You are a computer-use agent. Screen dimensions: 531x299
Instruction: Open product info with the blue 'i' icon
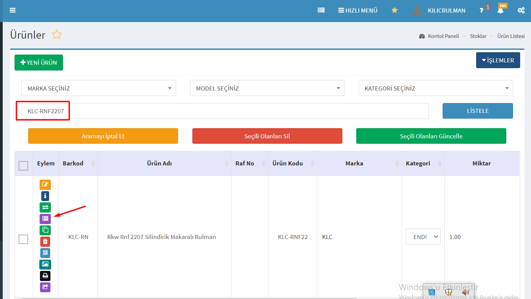coord(45,196)
